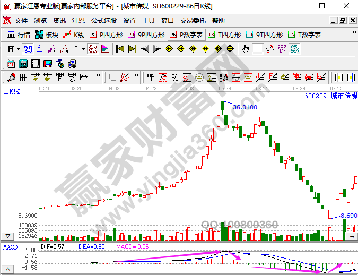Viewport: 358px width, 275px height.
Task: Click the hand pan tool icon
Action: pyautogui.click(x=245, y=49)
